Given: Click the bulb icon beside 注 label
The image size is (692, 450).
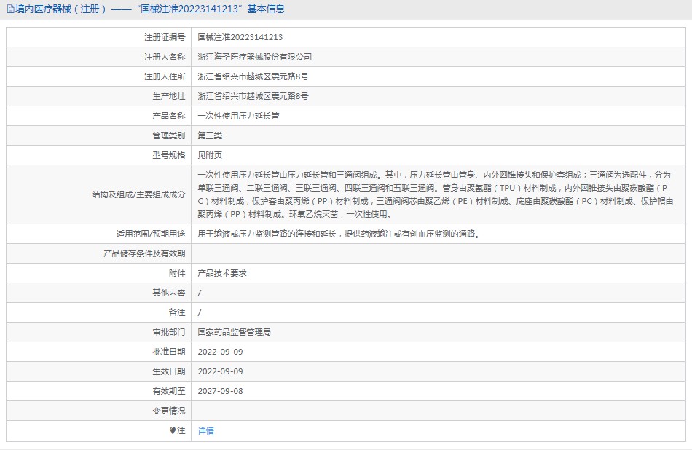Looking at the screenshot, I should click(173, 430).
